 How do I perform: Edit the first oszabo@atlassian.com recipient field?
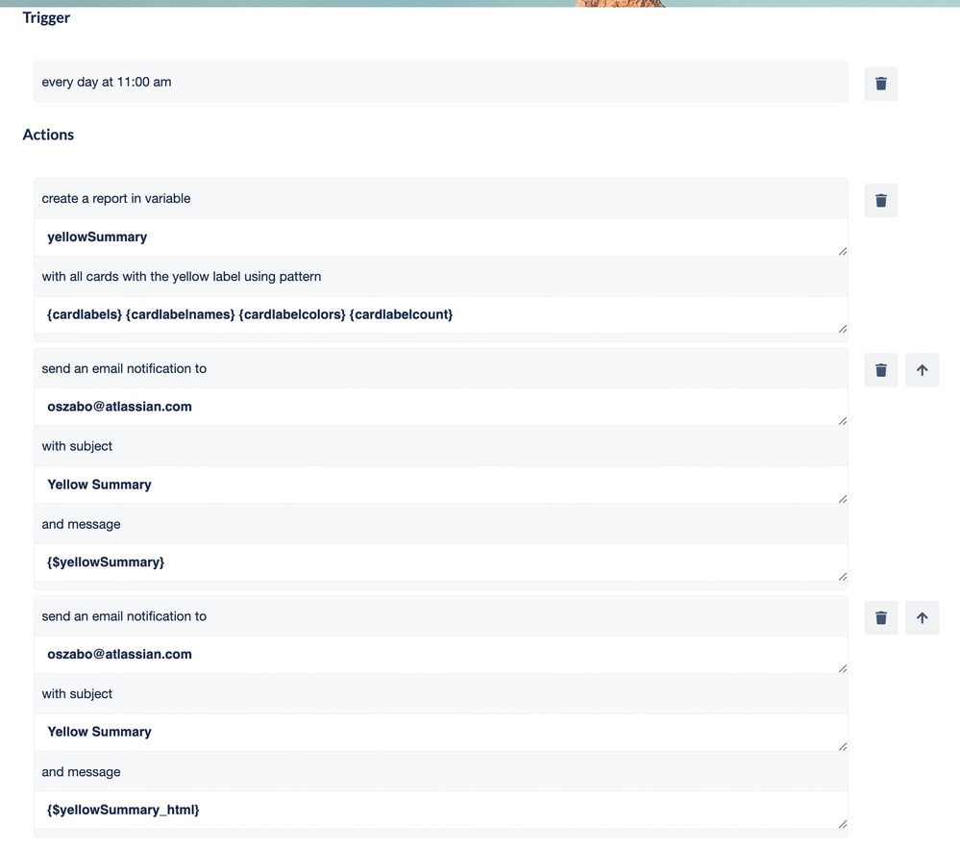click(x=440, y=407)
